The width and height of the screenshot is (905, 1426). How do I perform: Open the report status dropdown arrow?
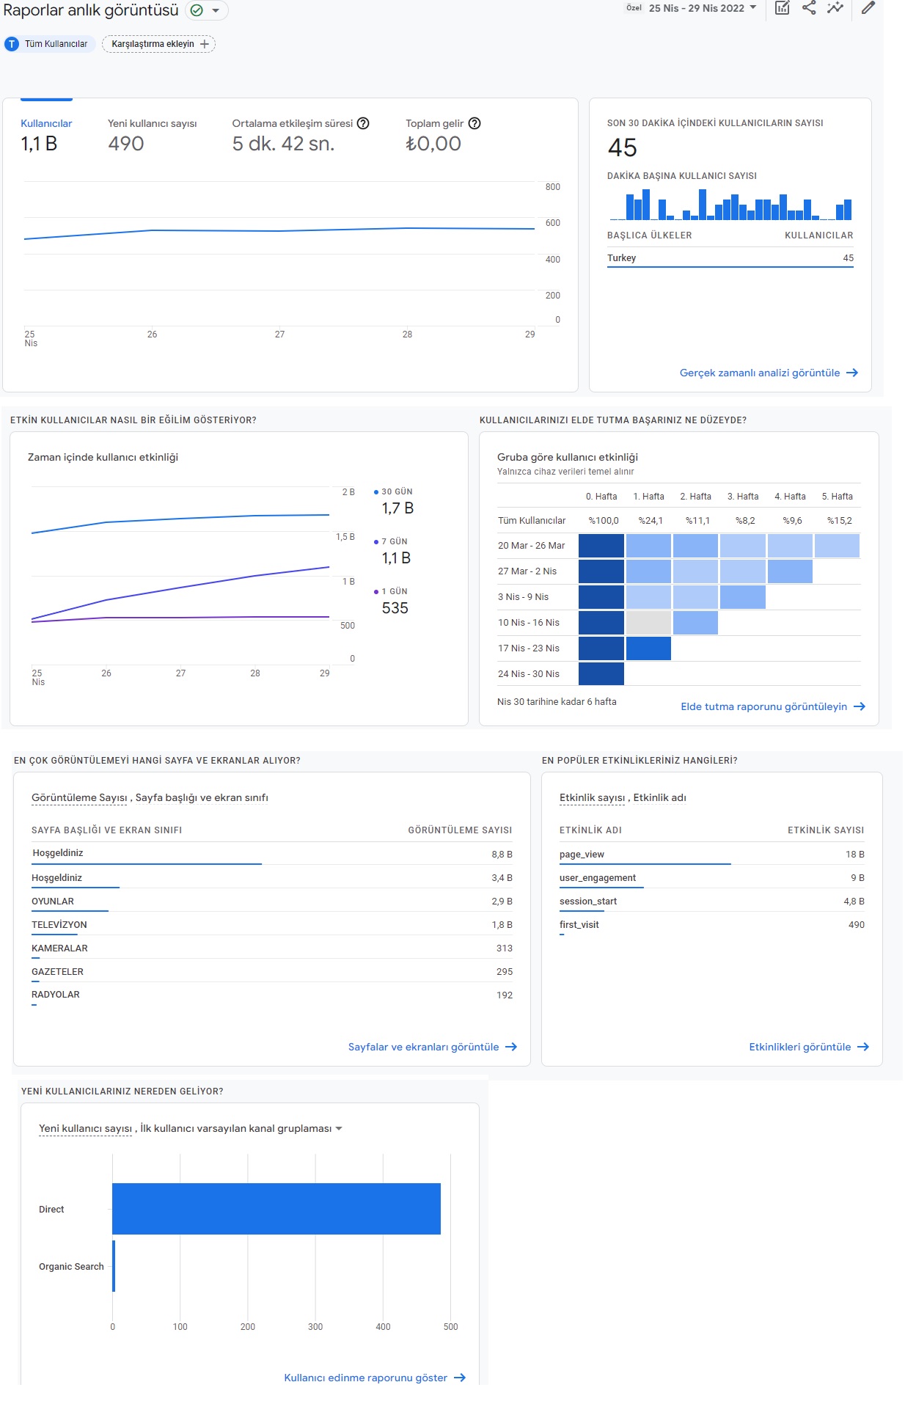point(216,11)
